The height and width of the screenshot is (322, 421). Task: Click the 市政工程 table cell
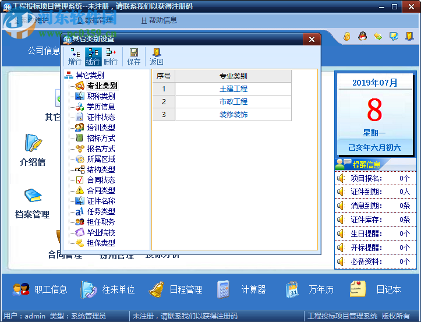[234, 102]
